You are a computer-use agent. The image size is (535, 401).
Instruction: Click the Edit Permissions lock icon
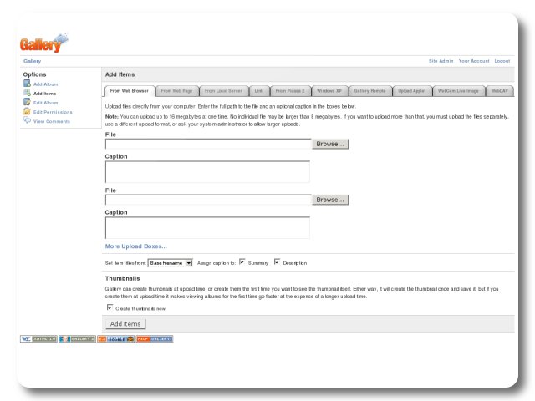tap(27, 112)
